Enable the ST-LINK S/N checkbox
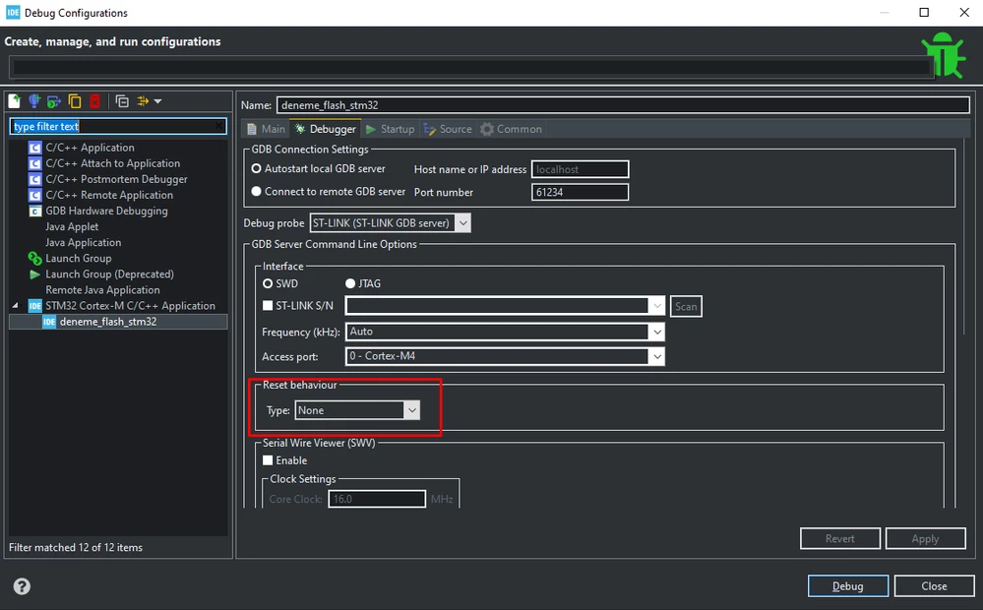983x610 pixels. (x=268, y=305)
